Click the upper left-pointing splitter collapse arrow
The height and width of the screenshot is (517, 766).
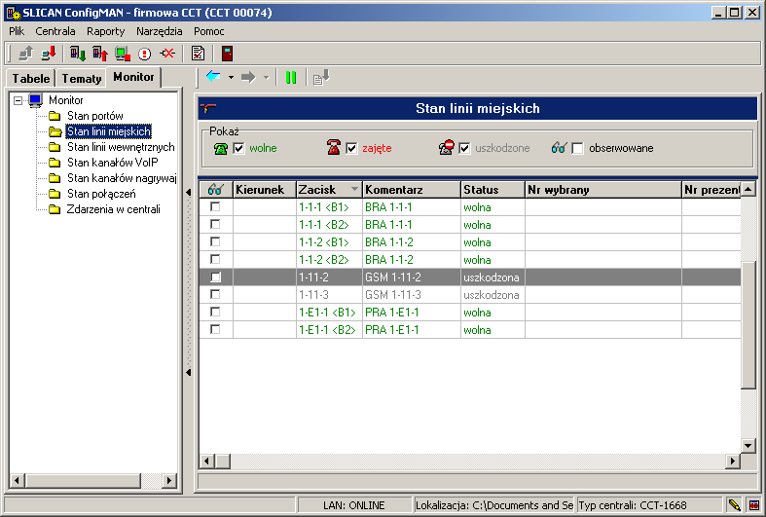tap(189, 193)
